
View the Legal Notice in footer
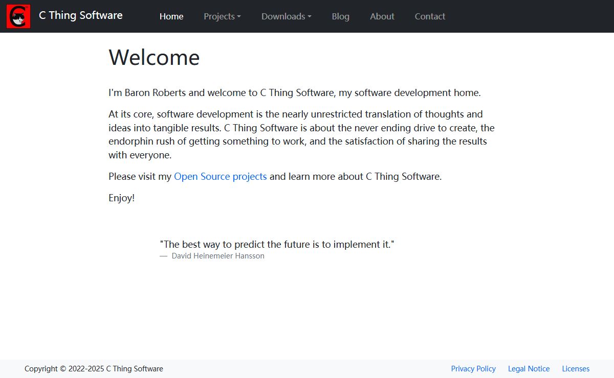[529, 369]
